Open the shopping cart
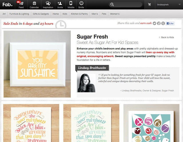This screenshot has height=142, width=183. (149, 5)
